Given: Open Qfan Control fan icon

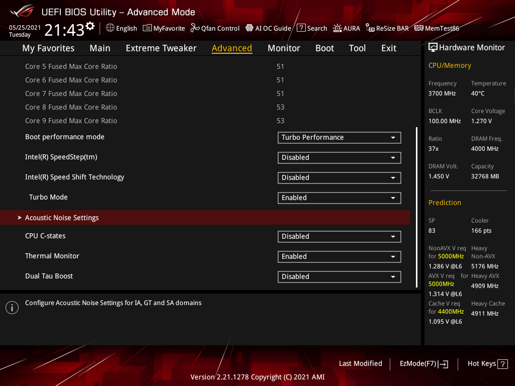Looking at the screenshot, I should (x=195, y=28).
